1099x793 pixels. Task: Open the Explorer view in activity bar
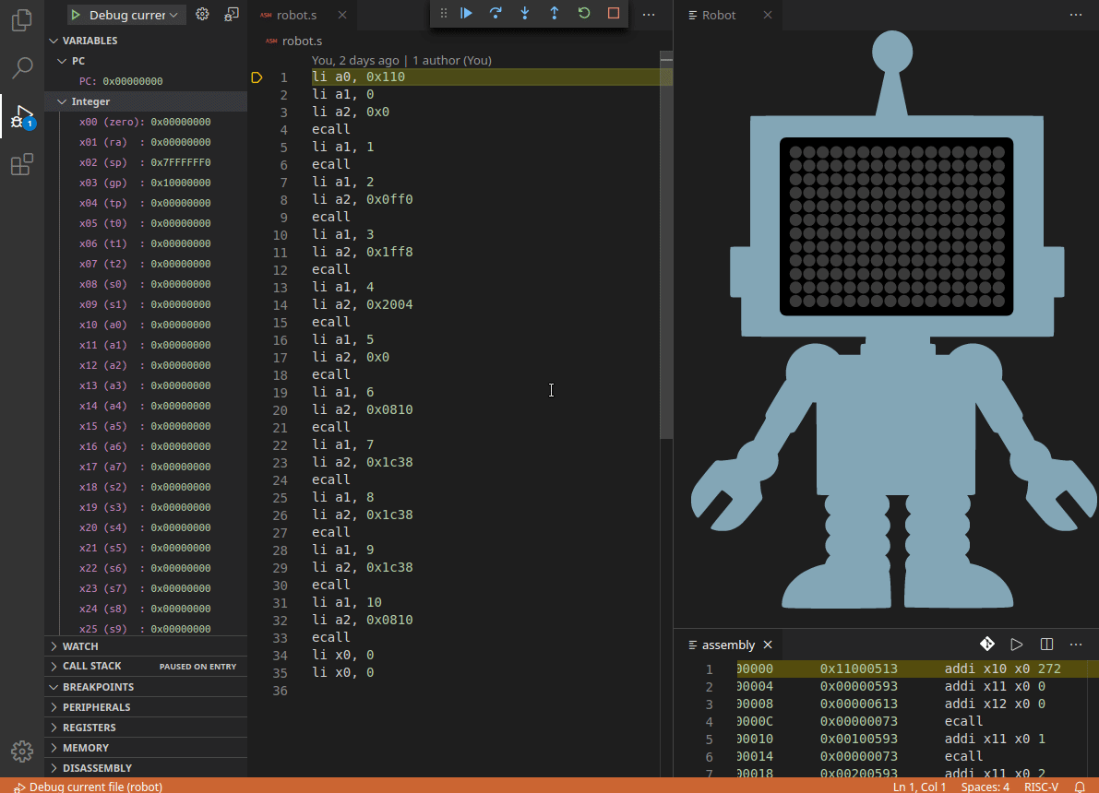click(22, 19)
